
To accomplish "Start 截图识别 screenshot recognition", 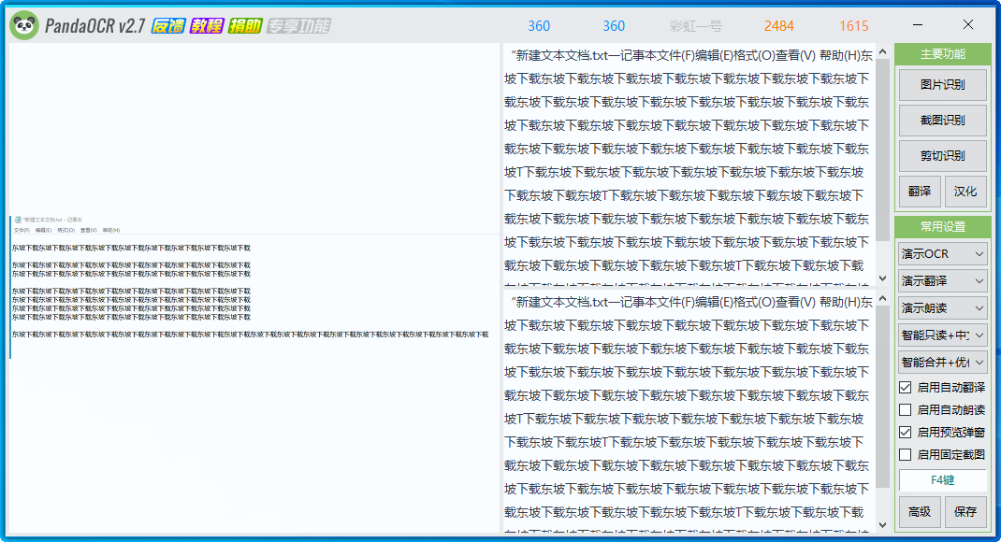I will click(x=942, y=121).
